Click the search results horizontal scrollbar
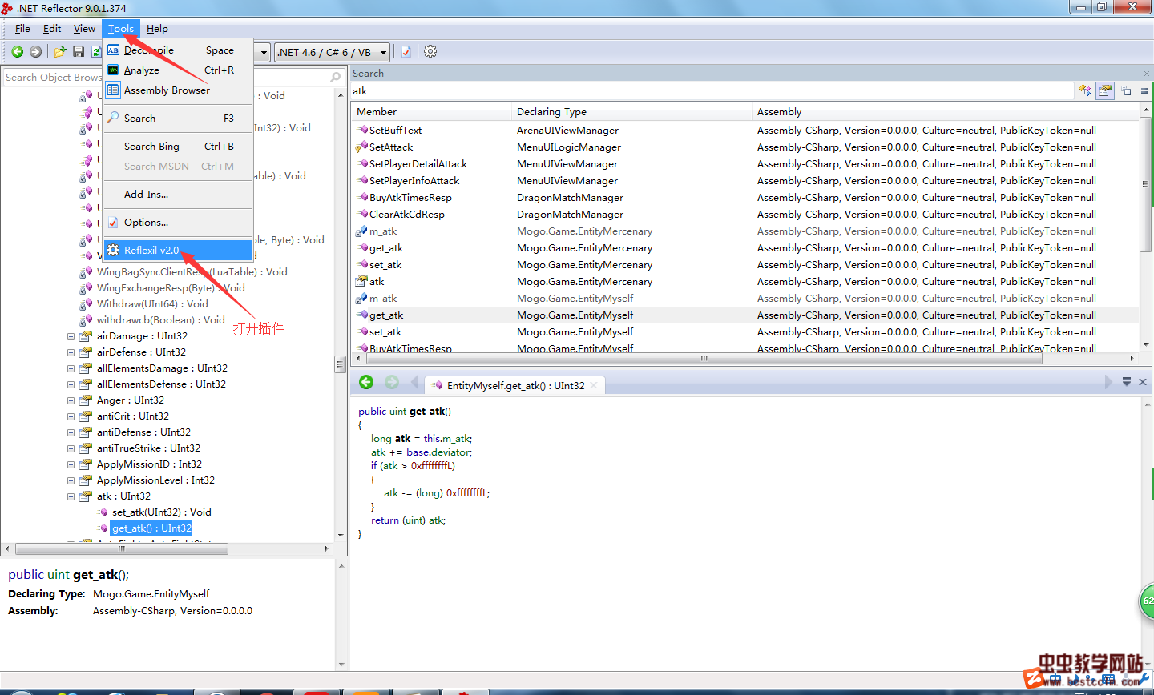Screen dimensions: 1154x695 pos(703,358)
